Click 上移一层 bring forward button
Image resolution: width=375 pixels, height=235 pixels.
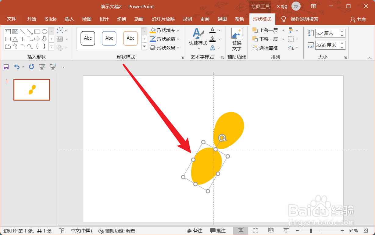(265, 30)
